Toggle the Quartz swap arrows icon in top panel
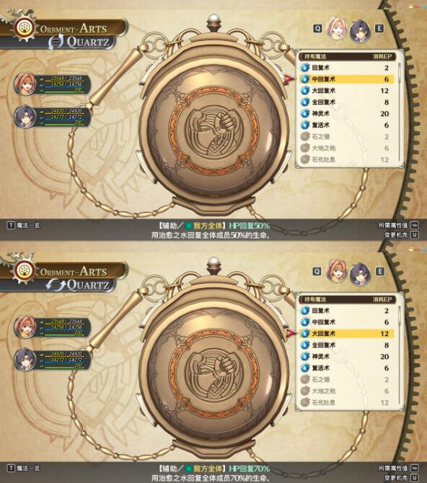427x483 pixels. (x=56, y=42)
